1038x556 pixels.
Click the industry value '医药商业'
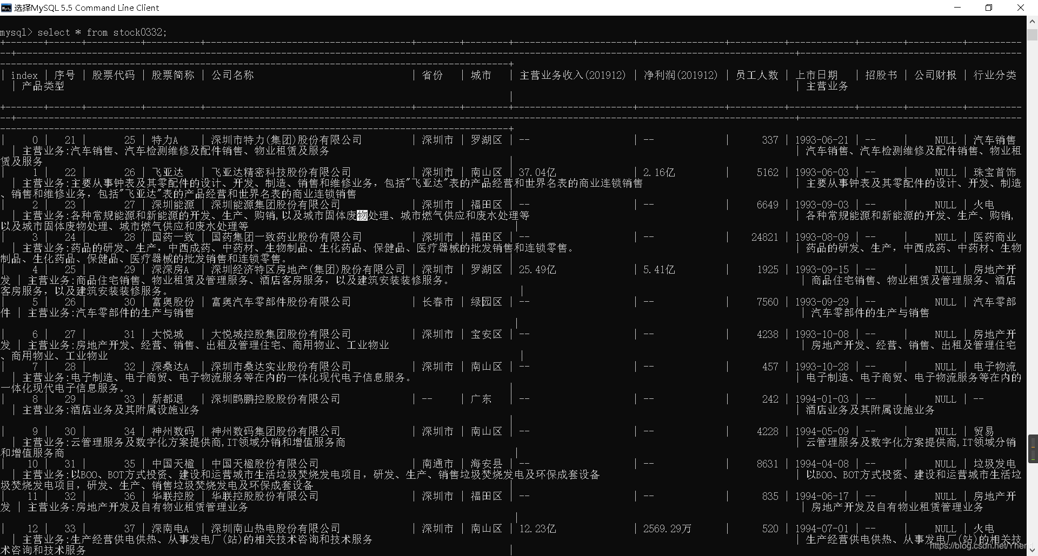pos(995,237)
